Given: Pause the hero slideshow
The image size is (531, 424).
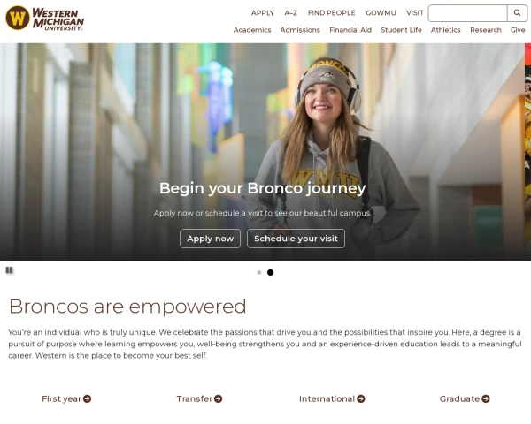Looking at the screenshot, I should tap(9, 269).
